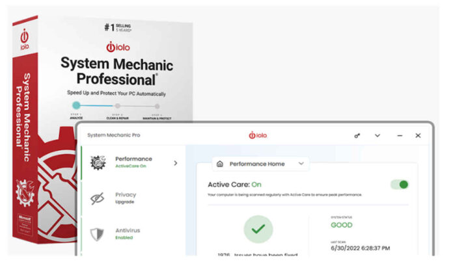Viewport: 453px width, 264px height.
Task: Click the Clean & Repair step dot
Action: pos(117,106)
